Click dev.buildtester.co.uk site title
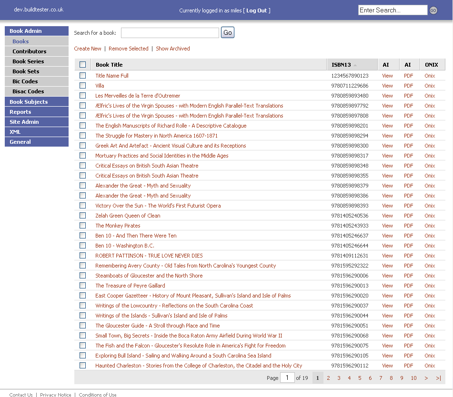This screenshot has width=453, height=397. coord(39,10)
